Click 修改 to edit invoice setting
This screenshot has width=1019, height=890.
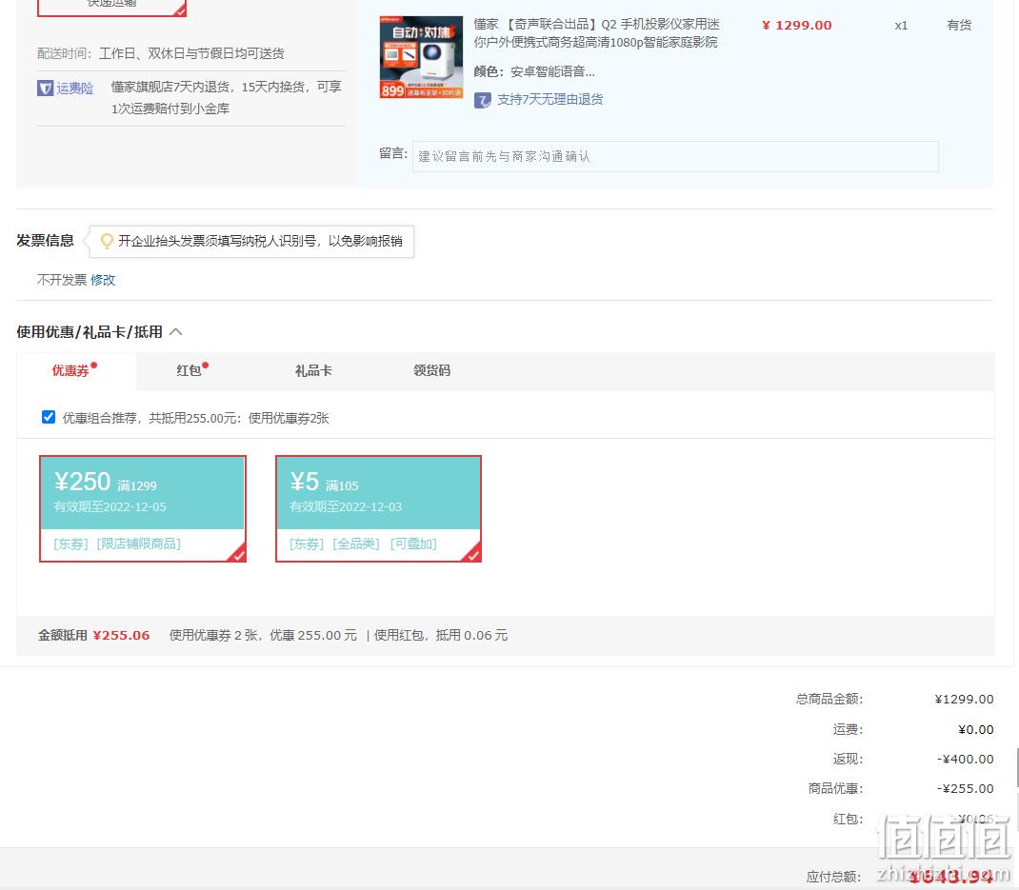[x=103, y=280]
